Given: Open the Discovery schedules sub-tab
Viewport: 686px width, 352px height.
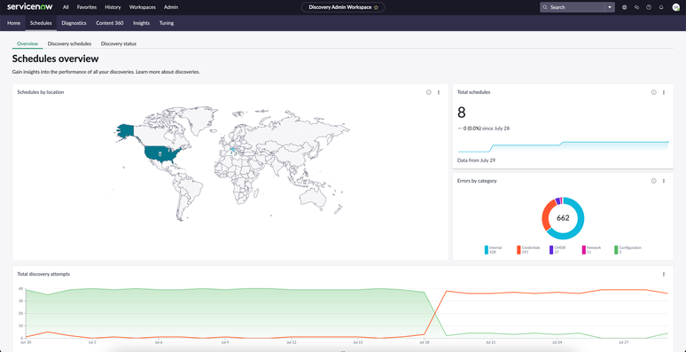Looking at the screenshot, I should click(x=69, y=43).
